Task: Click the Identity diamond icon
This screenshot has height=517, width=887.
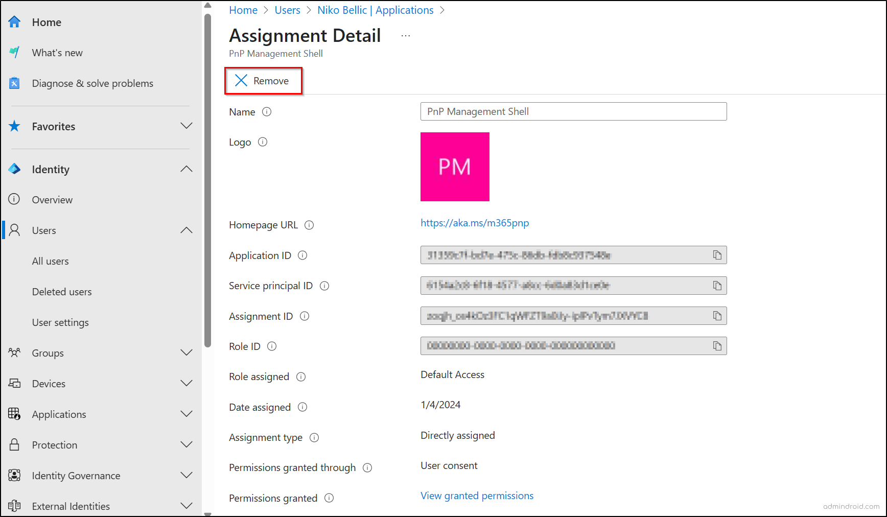Action: 14,169
